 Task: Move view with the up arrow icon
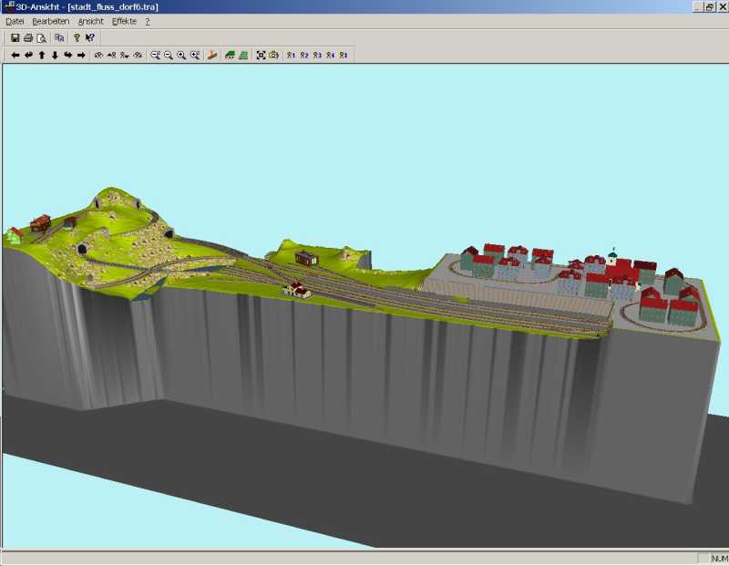click(42, 55)
